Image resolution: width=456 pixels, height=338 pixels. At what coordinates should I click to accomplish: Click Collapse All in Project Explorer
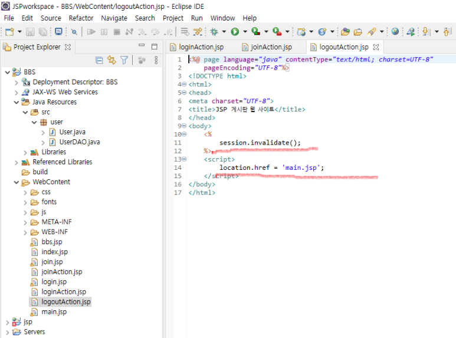pos(99,60)
